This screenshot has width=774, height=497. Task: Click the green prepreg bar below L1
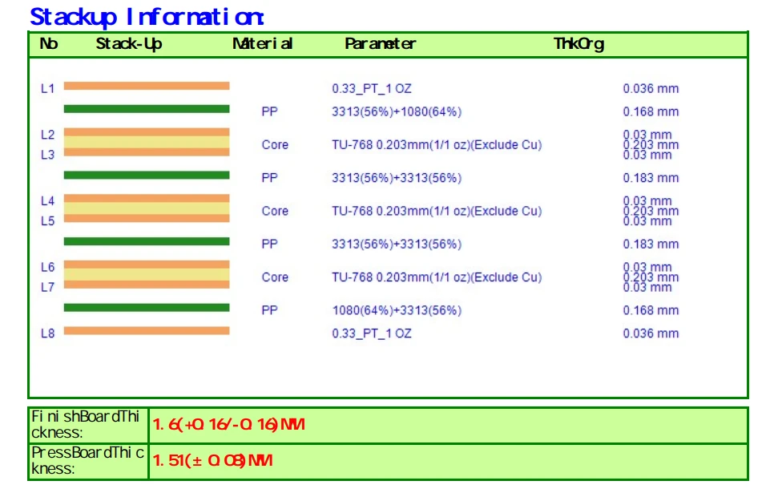[147, 109]
